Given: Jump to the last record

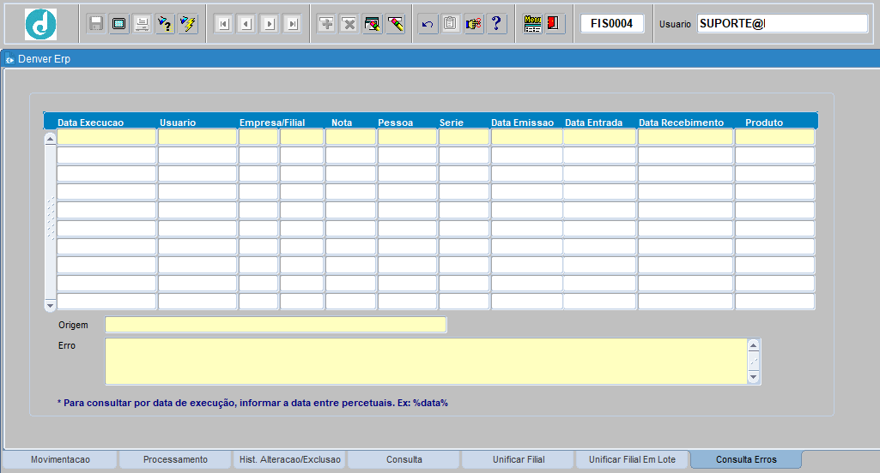Looking at the screenshot, I should tap(292, 24).
